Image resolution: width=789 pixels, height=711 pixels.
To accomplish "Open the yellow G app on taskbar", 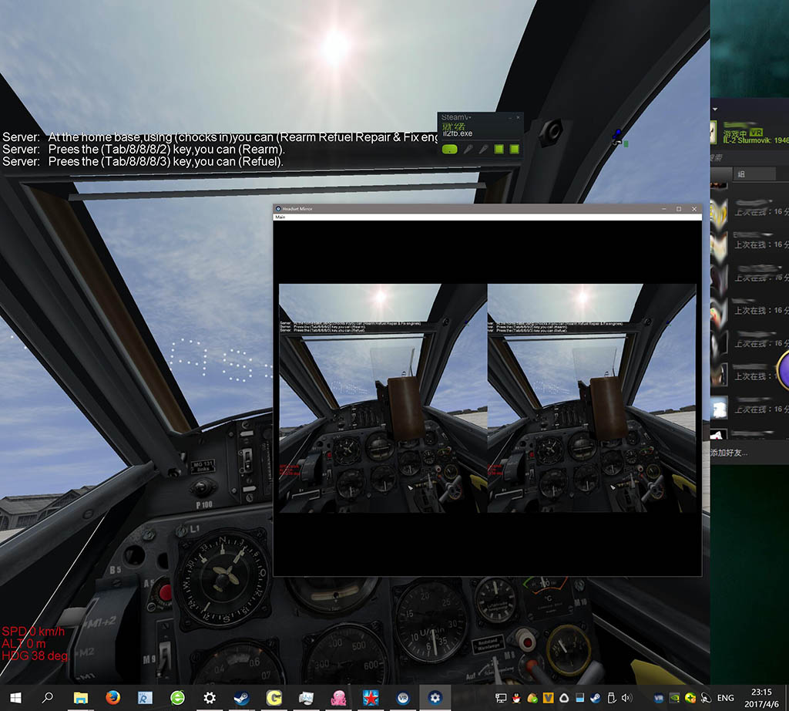I will point(274,698).
